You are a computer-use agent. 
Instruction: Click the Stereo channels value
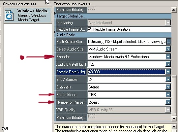tap(127, 87)
